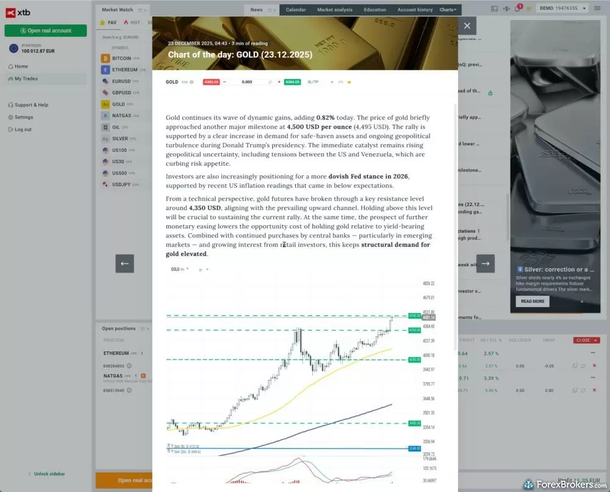Click the right arrow to next article
610x492 pixels.
[485, 263]
